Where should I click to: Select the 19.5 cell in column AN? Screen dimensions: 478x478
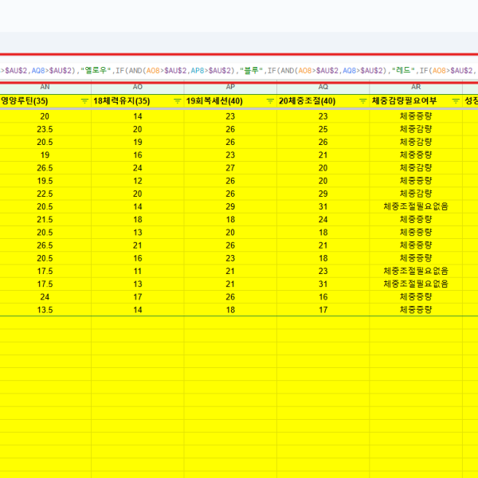[x=45, y=181]
